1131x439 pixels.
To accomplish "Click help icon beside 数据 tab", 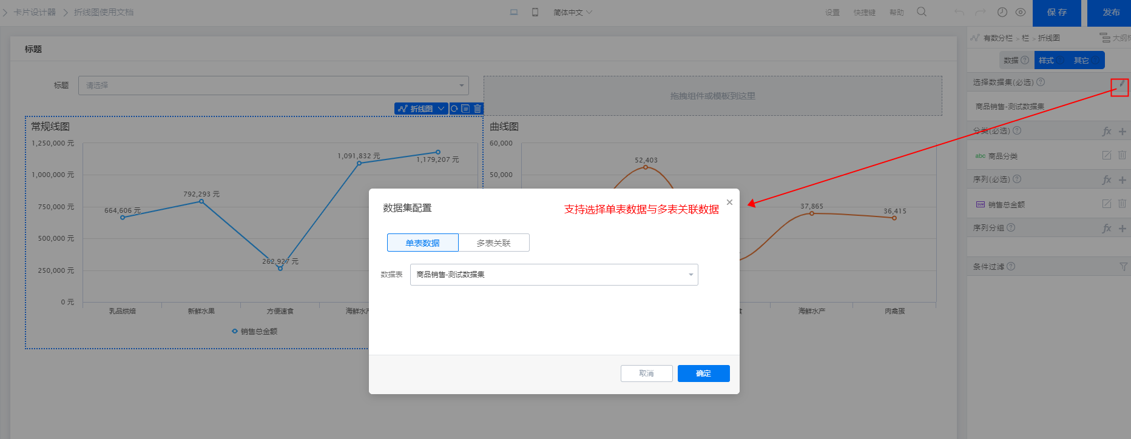I will click(1025, 60).
